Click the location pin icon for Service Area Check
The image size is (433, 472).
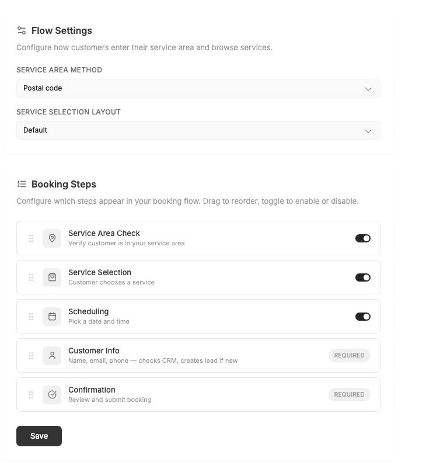[52, 238]
